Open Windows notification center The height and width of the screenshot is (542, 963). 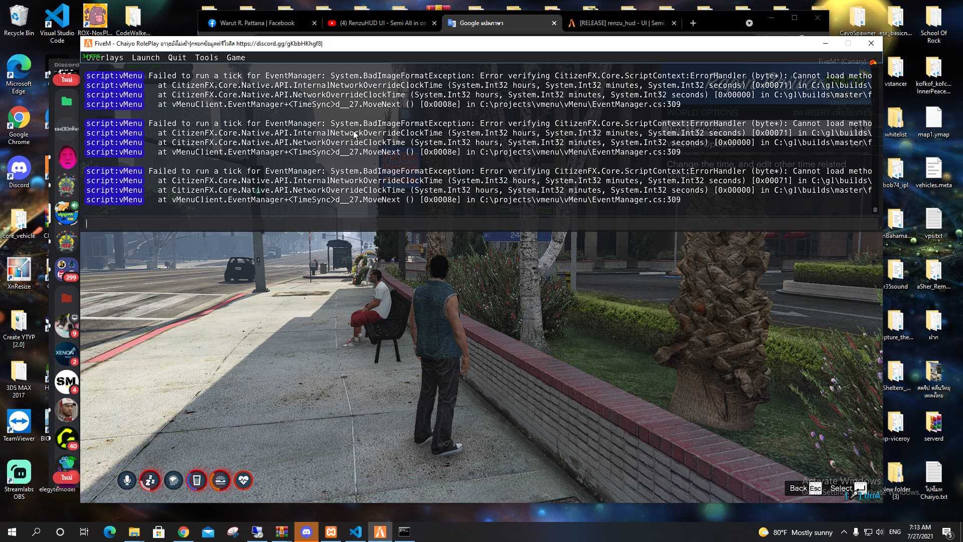pos(947,532)
